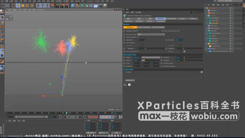Select xpEmitter 2 in object manager
Viewport: 245px width, 138px height.
215,18
